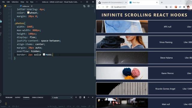This screenshot has width=192, height=108.
Task: Open the Edit menu in VS Code
Action: click(8, 2)
